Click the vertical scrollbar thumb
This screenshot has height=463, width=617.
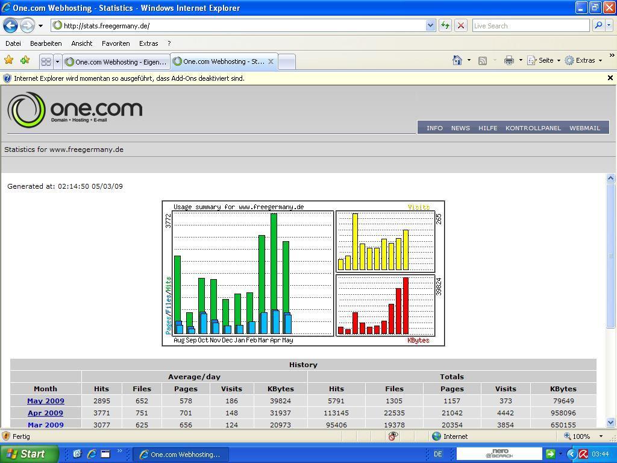point(611,255)
